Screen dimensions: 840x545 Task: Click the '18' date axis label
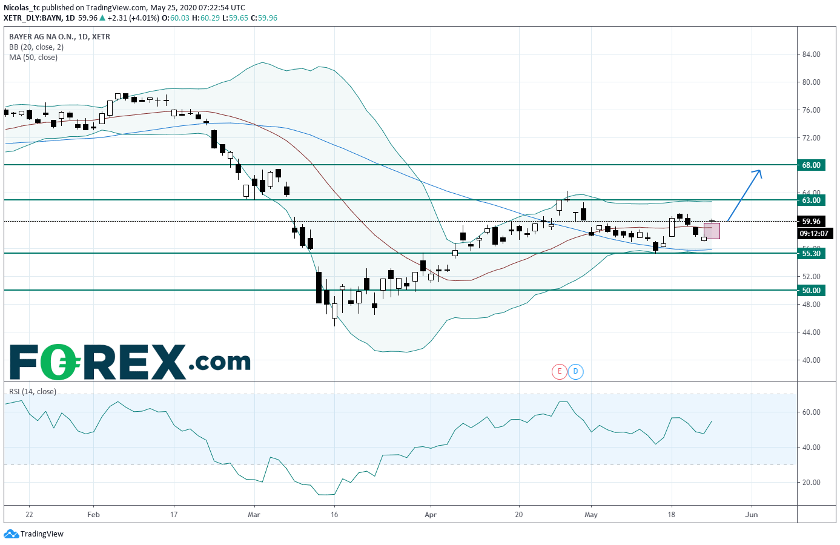tap(672, 515)
